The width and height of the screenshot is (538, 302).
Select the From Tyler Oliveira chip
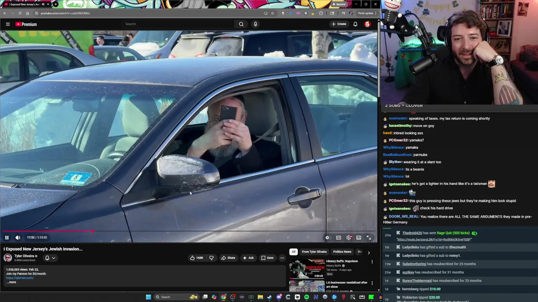[x=314, y=252]
